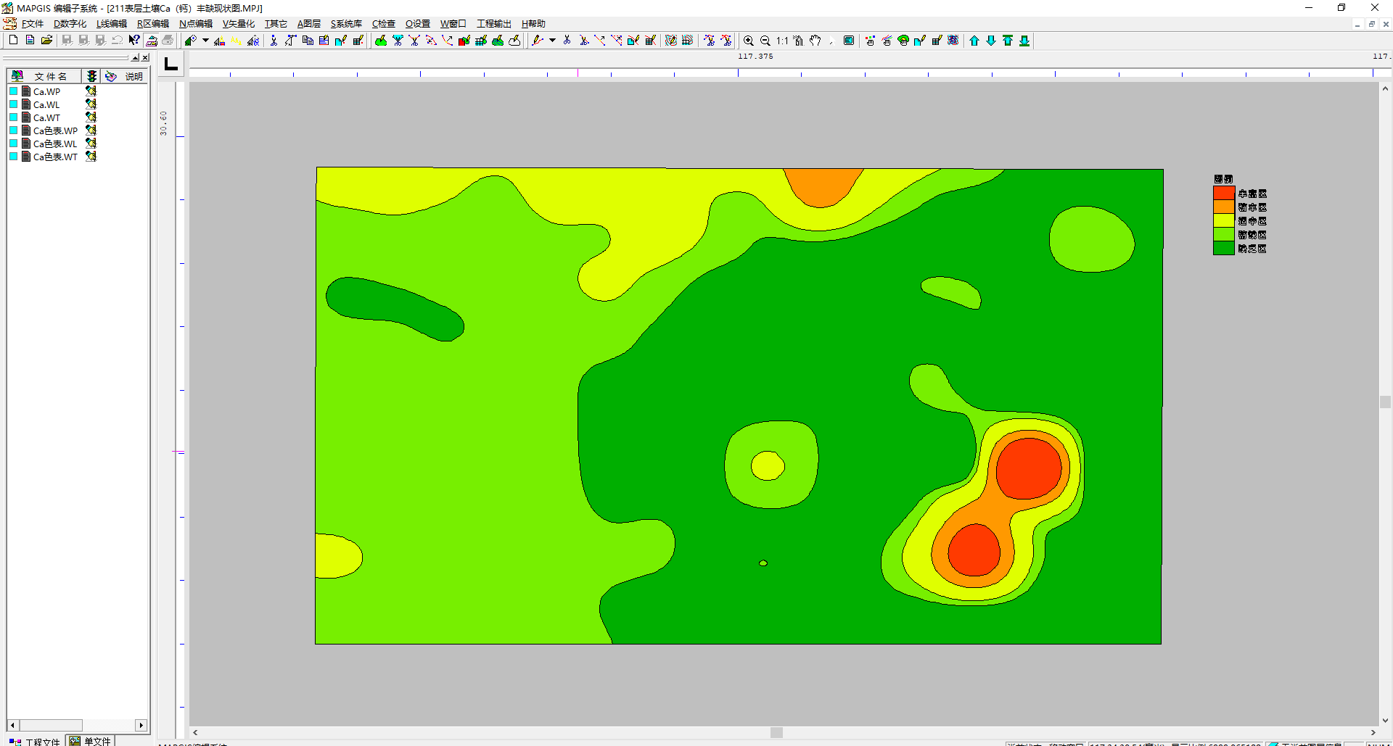Screen dimensions: 1393x746
Task: Click the 文件名 column header
Action: pos(50,76)
